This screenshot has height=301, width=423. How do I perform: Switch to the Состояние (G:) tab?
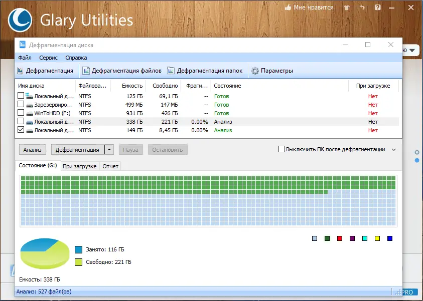[38, 166]
